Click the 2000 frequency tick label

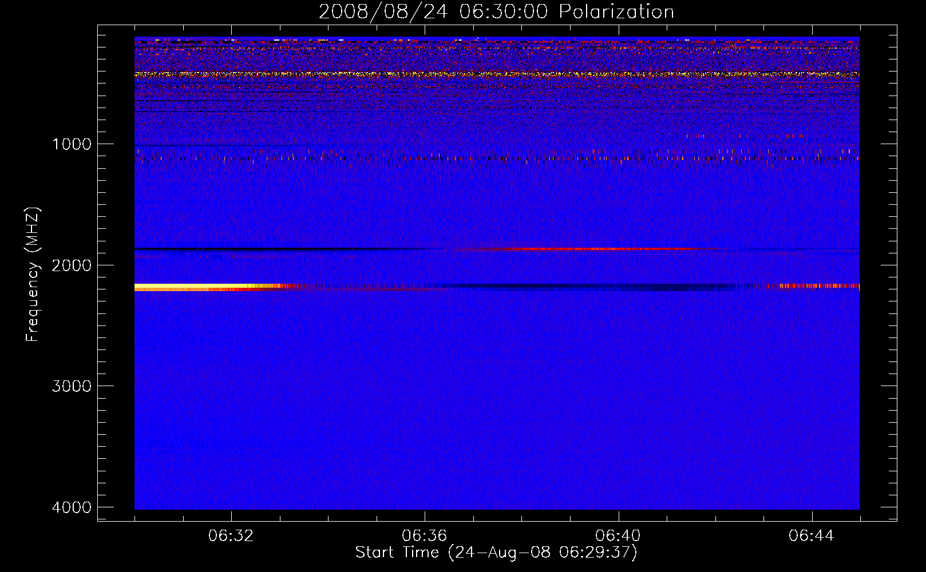coord(72,265)
